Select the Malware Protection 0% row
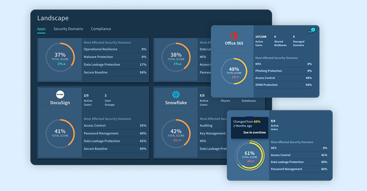The height and width of the screenshot is (191, 367). pos(115,57)
